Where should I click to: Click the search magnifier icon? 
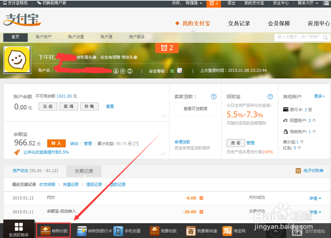(x=325, y=37)
